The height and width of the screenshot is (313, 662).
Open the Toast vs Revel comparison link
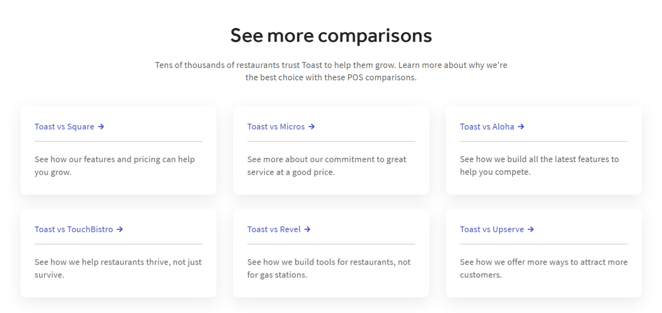tap(274, 229)
